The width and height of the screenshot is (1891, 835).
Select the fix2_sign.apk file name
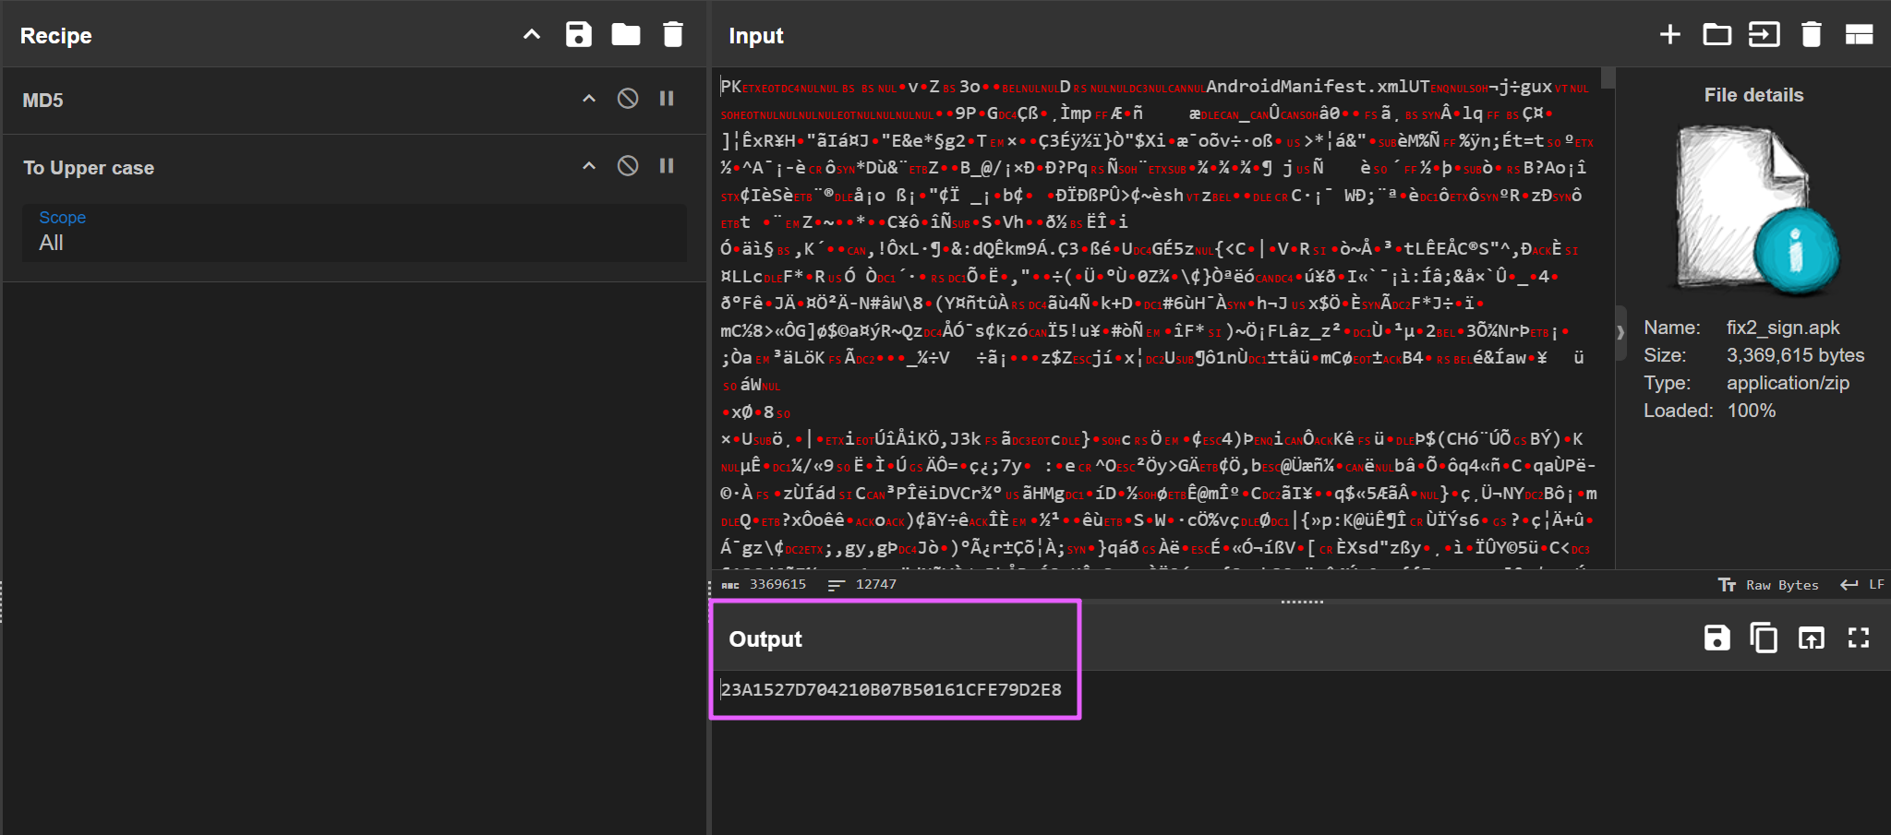coord(1783,328)
